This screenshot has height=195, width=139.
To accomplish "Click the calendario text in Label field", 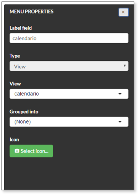I will point(25,39).
